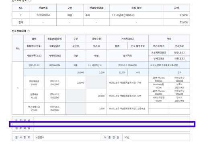This screenshot has width=201, height=148.
Task: Click the 수기 cell under 전표발행경로 header
Action: pos(96,15)
